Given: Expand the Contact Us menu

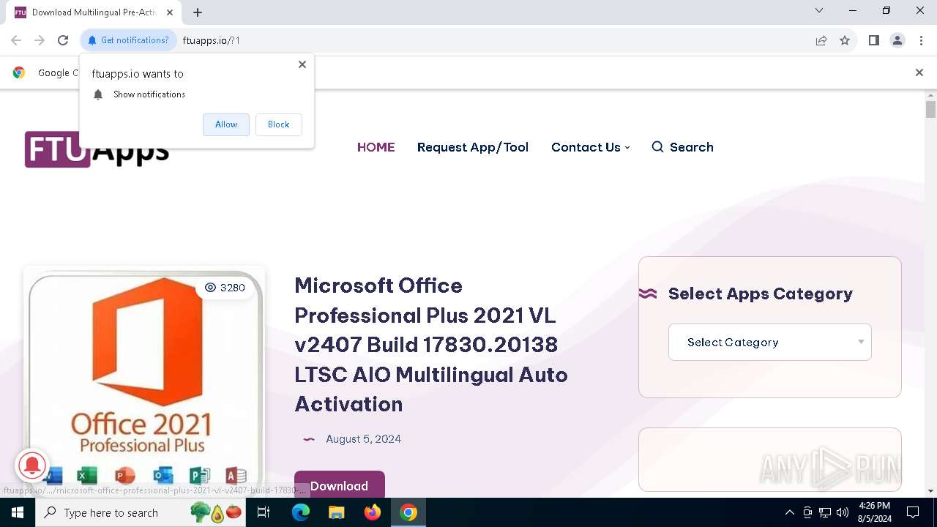Looking at the screenshot, I should tap(590, 147).
